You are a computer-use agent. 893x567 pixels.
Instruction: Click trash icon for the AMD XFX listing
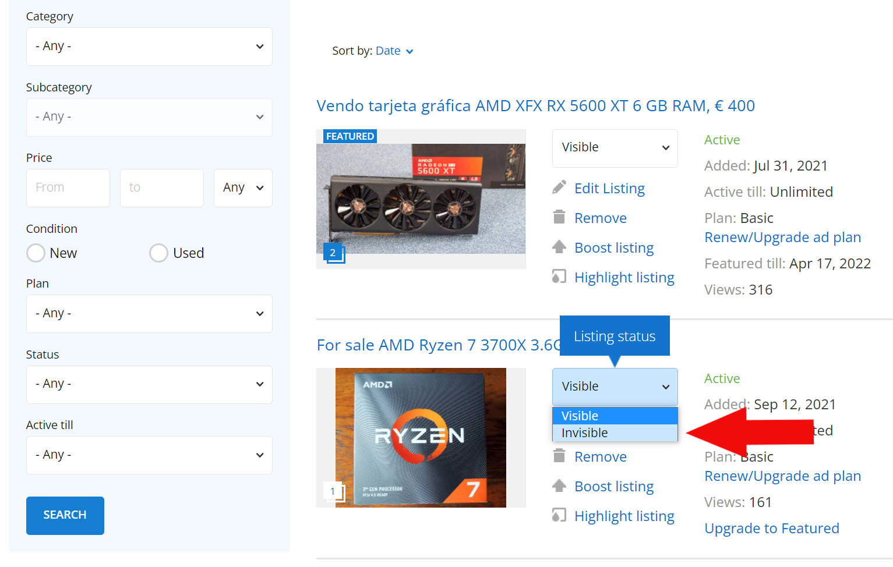point(559,217)
